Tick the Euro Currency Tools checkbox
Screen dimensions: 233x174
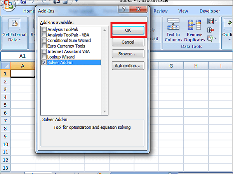pos(44,46)
